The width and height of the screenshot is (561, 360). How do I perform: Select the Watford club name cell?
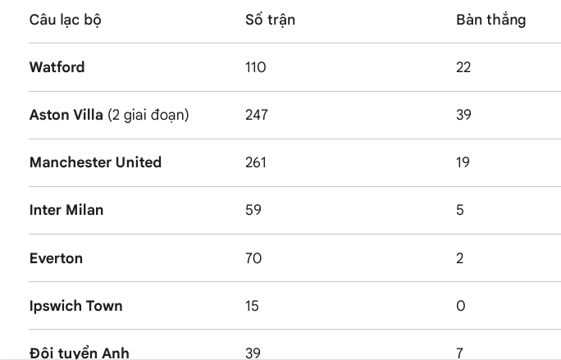point(57,67)
